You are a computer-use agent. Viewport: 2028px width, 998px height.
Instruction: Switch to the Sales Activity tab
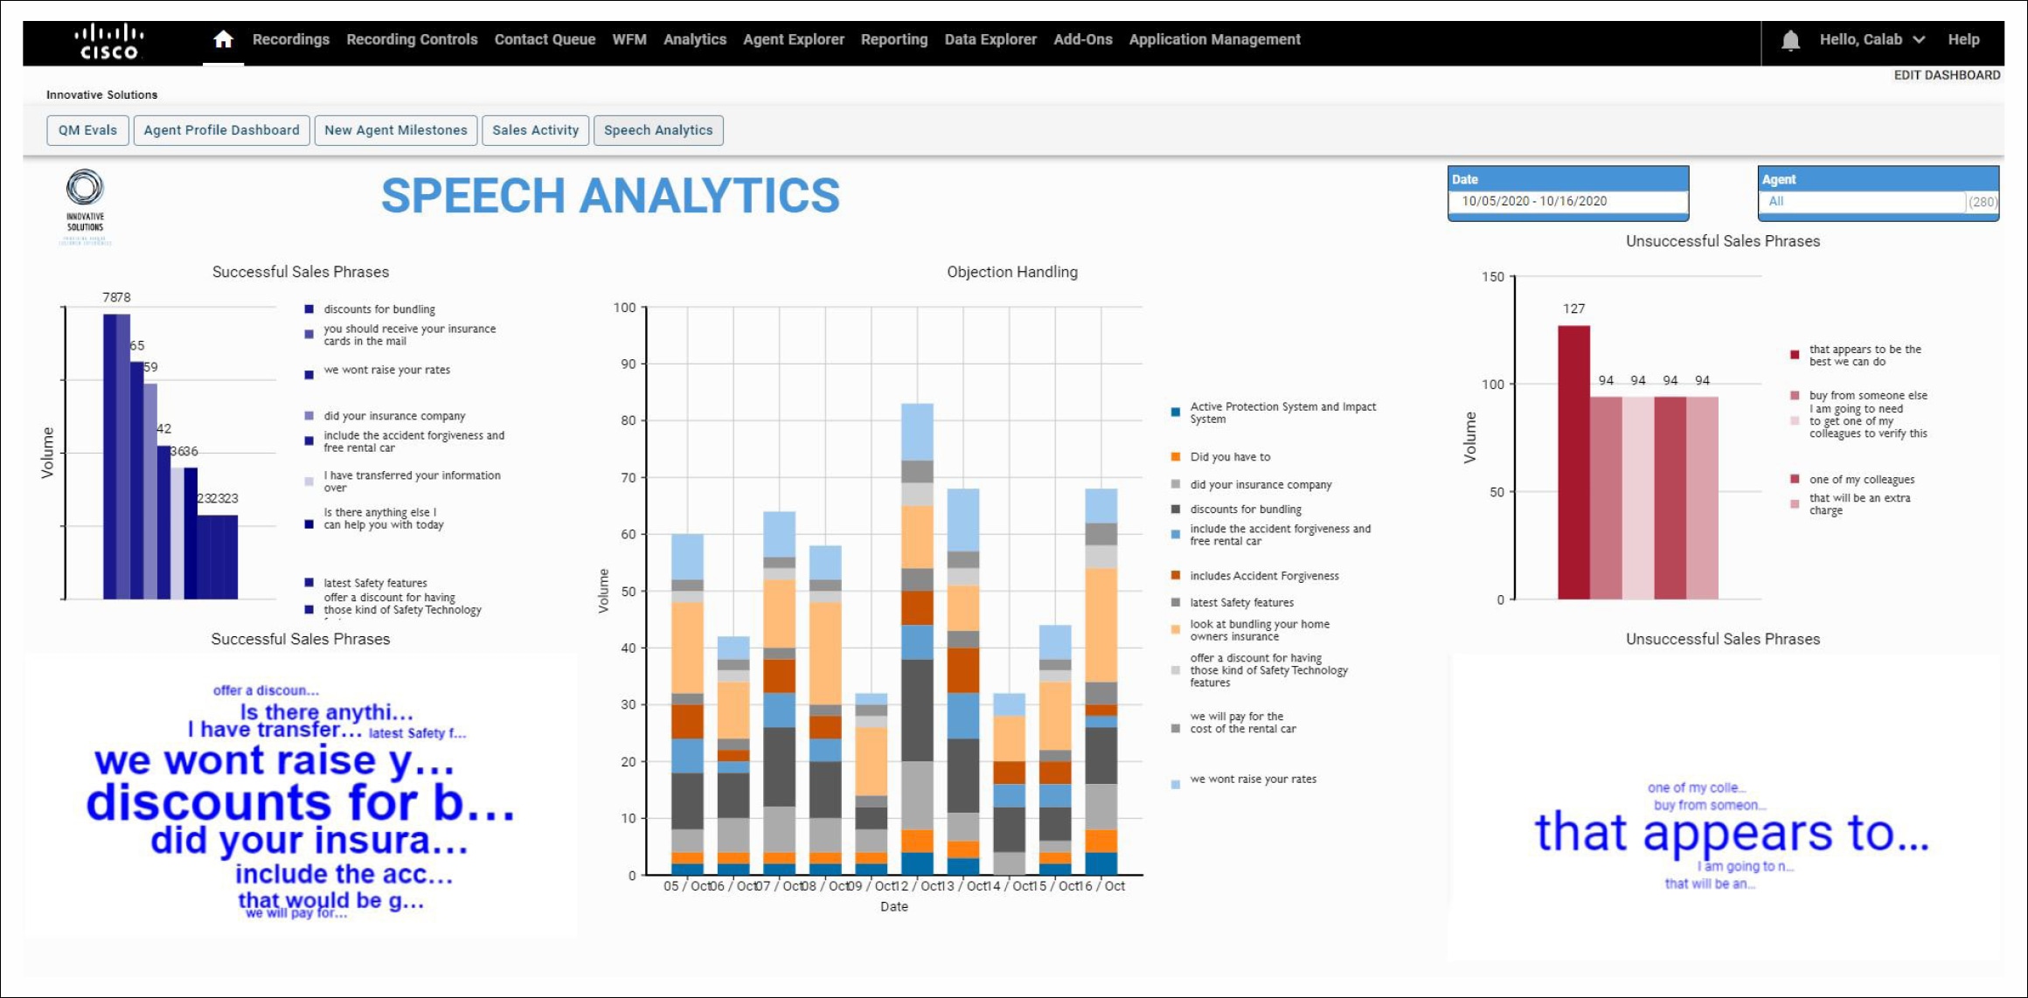[x=535, y=130]
